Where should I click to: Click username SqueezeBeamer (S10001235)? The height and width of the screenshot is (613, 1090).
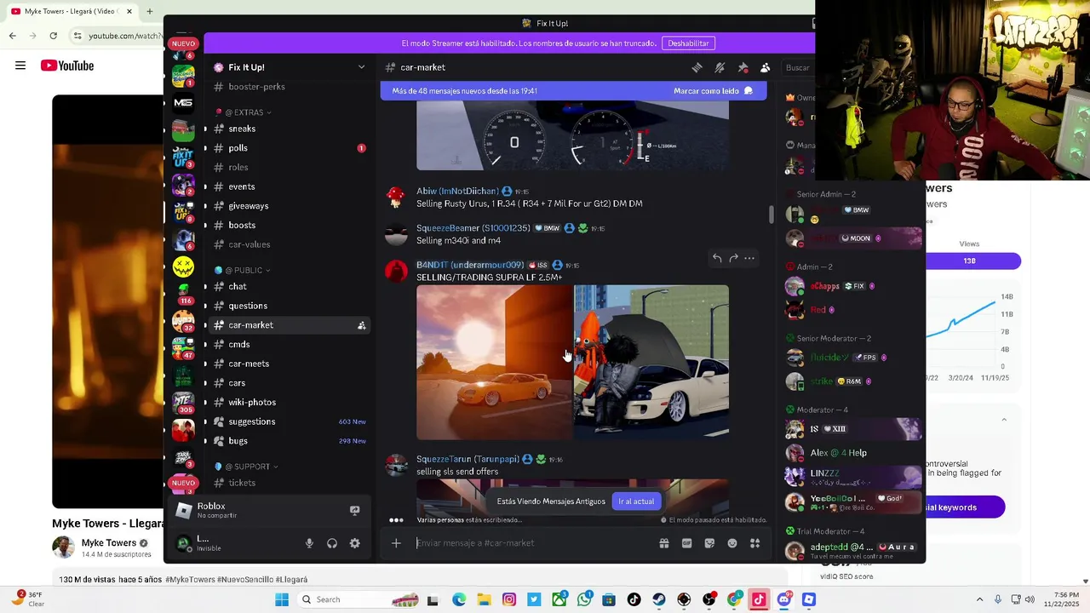pyautogui.click(x=473, y=228)
